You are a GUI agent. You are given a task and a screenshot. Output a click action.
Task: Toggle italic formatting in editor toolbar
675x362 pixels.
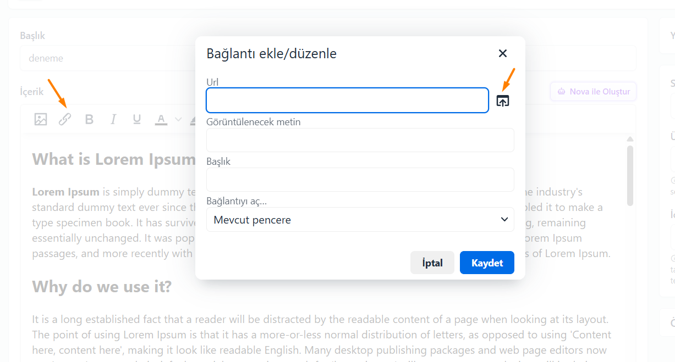[113, 119]
